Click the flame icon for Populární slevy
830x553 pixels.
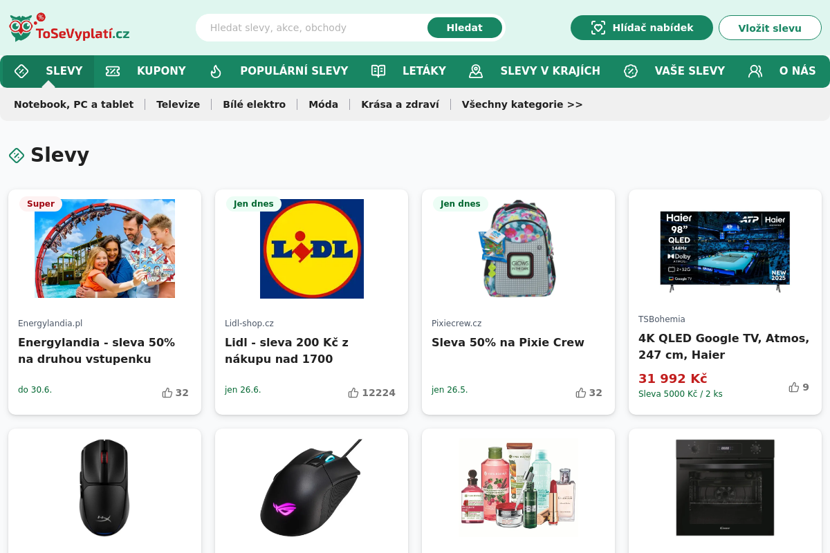(216, 71)
